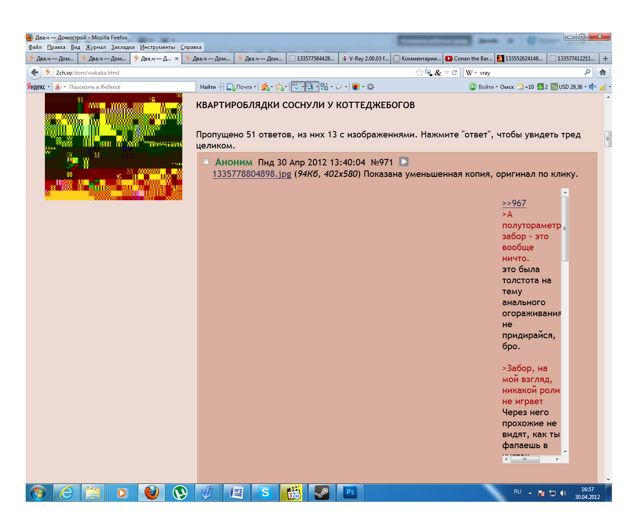Open Skype from the taskbar
Viewport: 644px width, 532px height.
click(x=265, y=493)
